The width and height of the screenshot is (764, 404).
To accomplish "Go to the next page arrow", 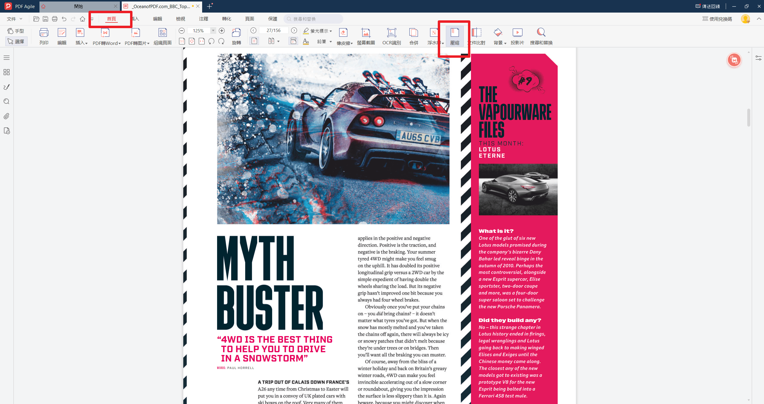I will [x=294, y=30].
